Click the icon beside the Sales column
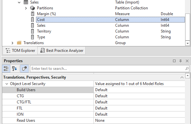The height and width of the screenshot is (124, 191). pos(32,25)
